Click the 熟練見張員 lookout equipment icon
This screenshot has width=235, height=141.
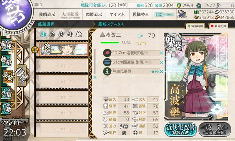pyautogui.click(x=107, y=71)
